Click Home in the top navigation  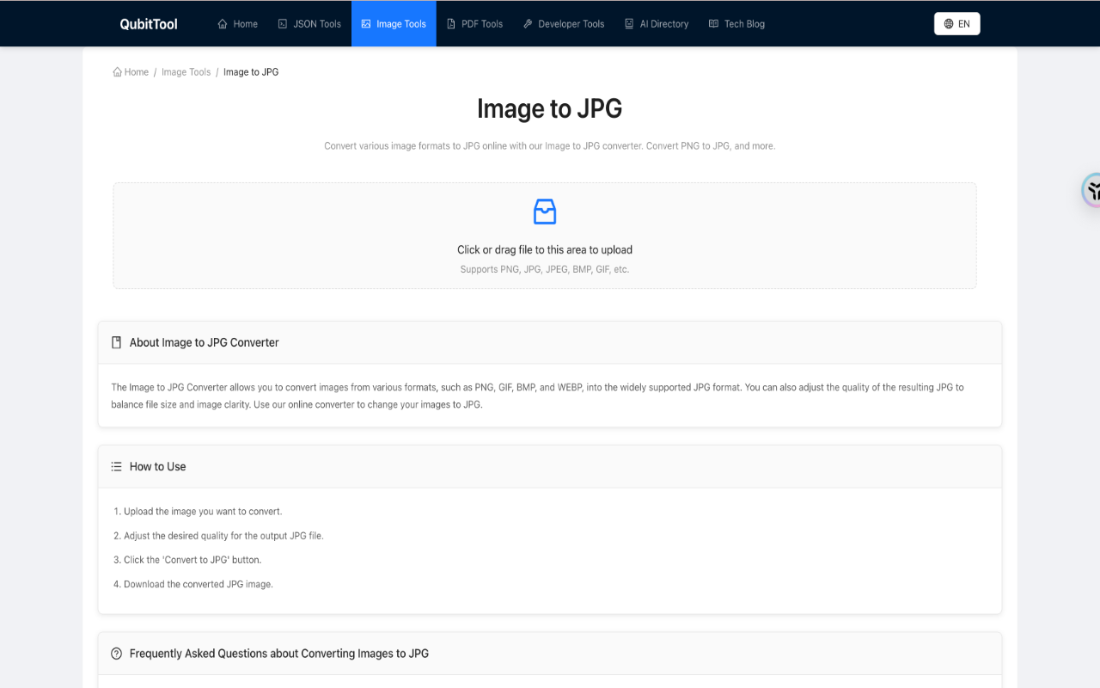pos(237,23)
